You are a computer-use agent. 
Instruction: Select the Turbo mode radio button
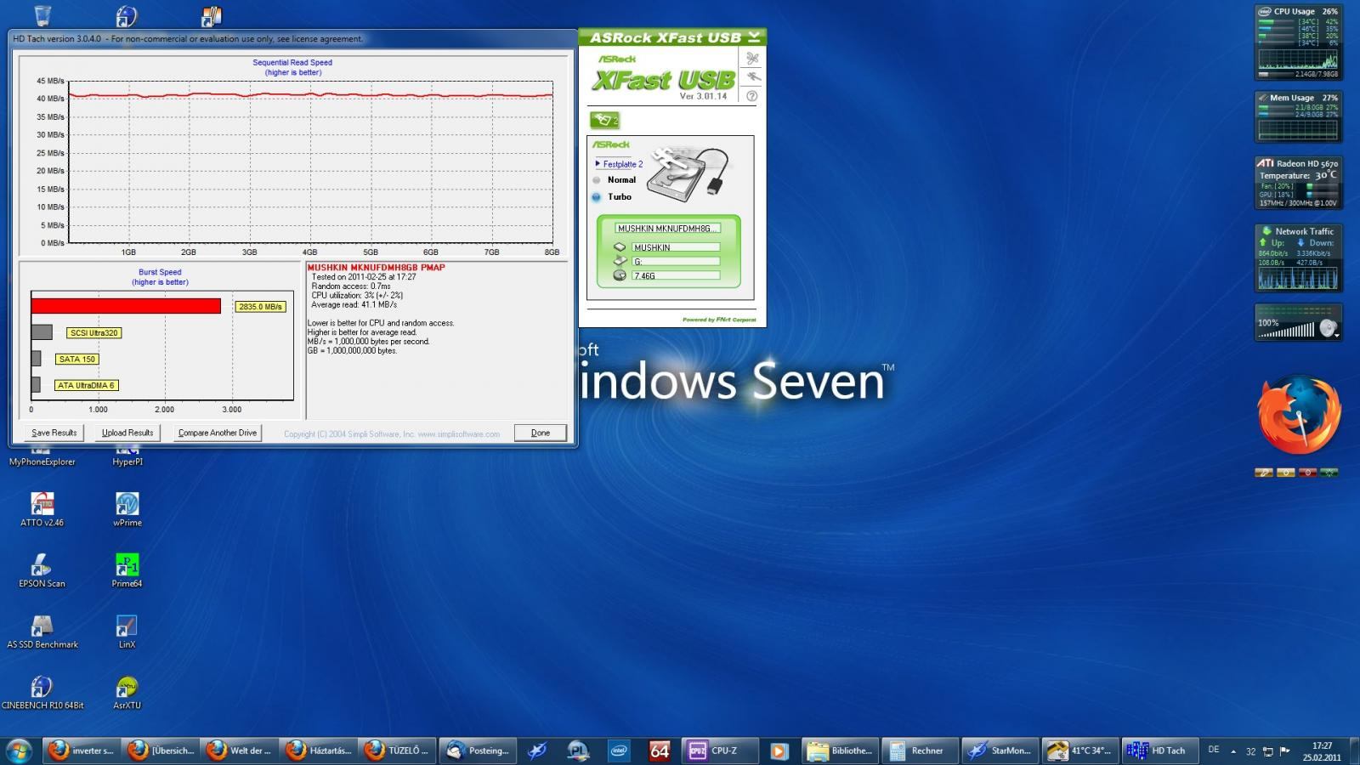coord(597,197)
